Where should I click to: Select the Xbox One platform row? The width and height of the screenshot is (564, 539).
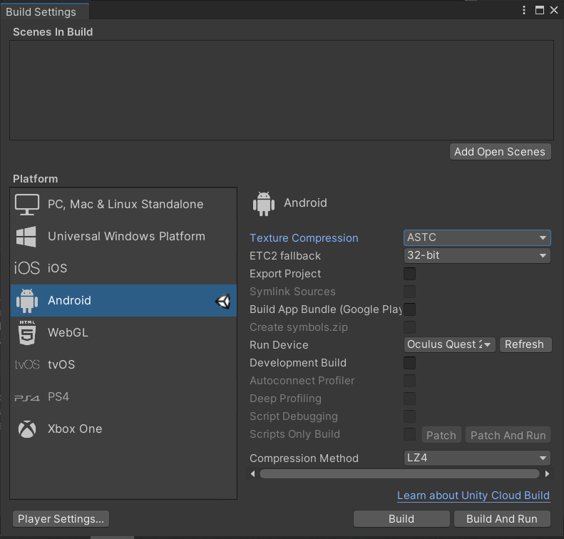(x=123, y=429)
